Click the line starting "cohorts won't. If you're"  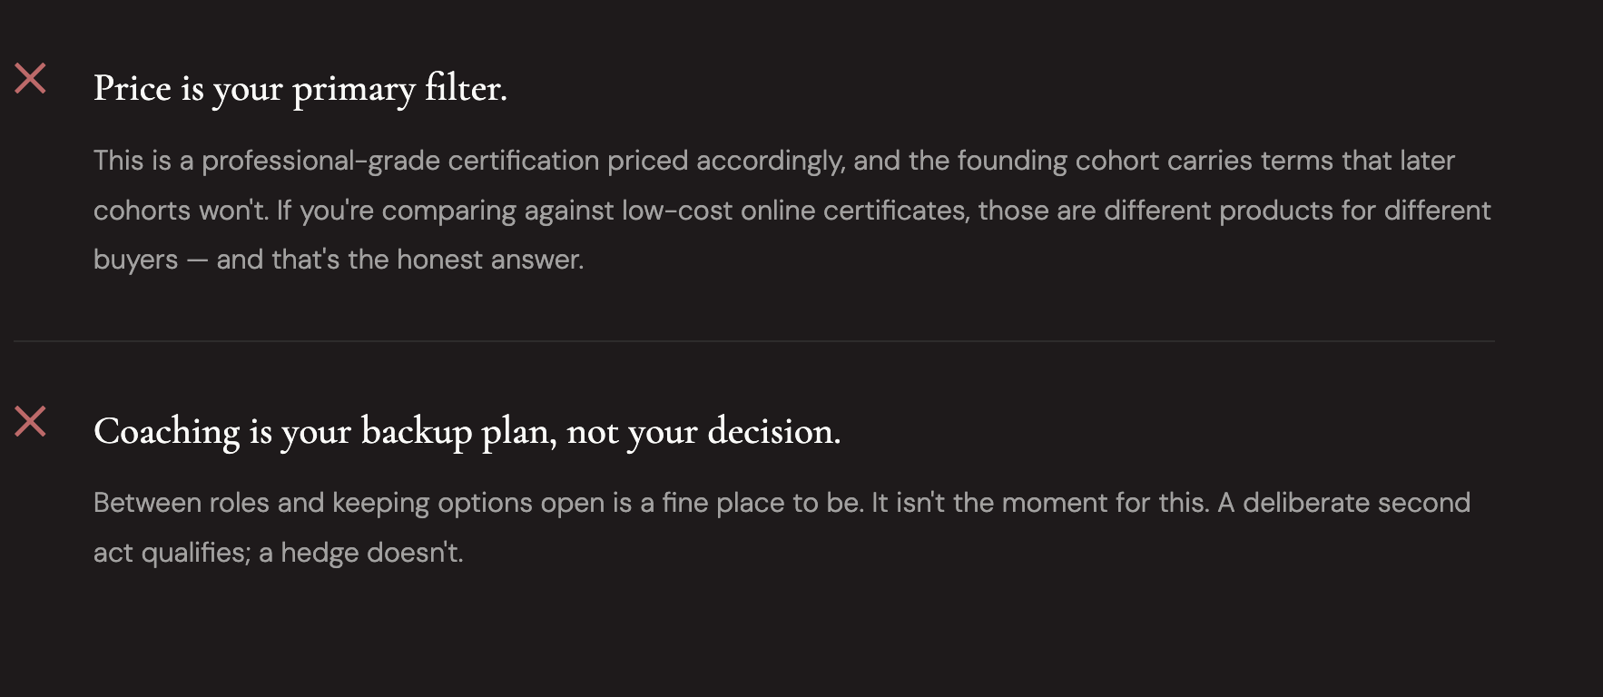coord(792,211)
